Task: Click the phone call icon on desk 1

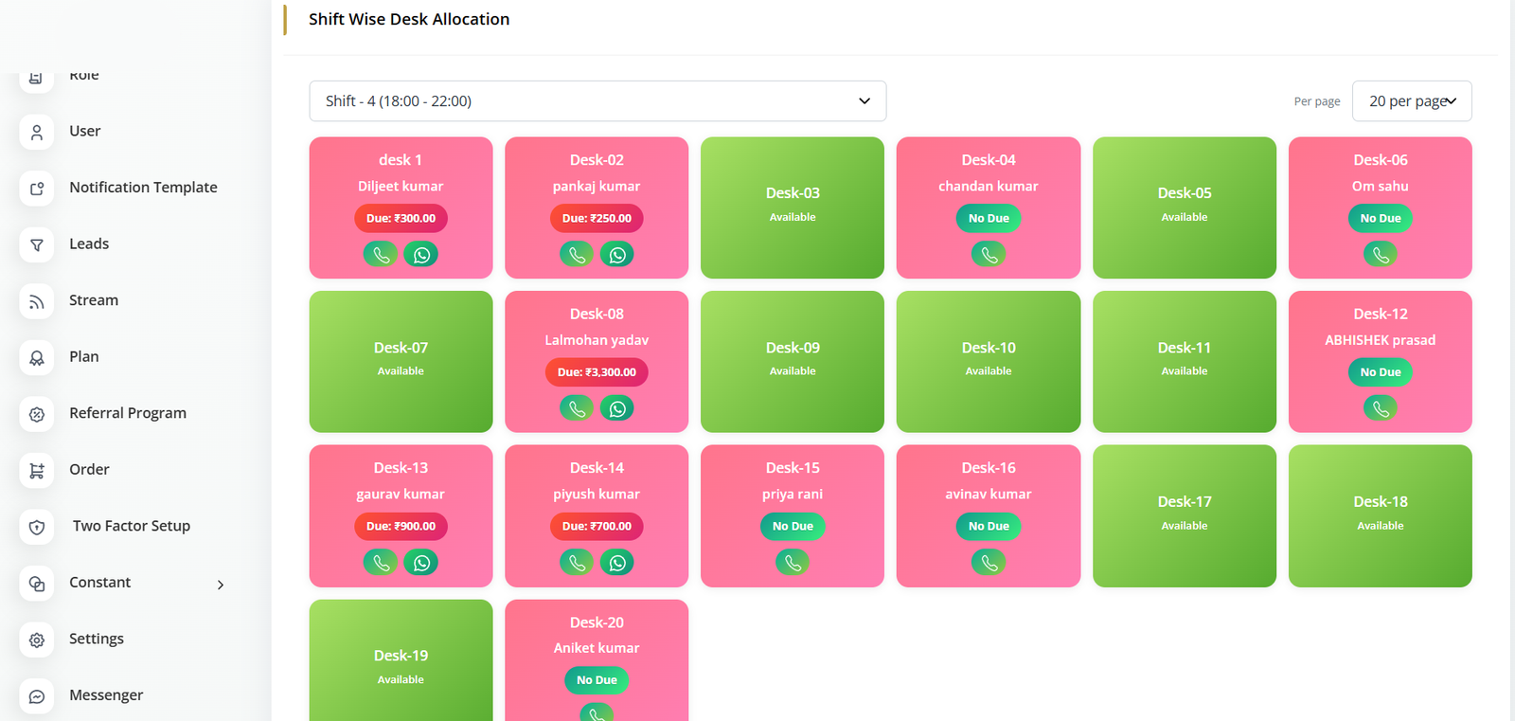Action: tap(381, 254)
